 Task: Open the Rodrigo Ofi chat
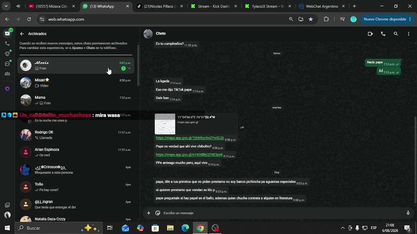click(76, 135)
